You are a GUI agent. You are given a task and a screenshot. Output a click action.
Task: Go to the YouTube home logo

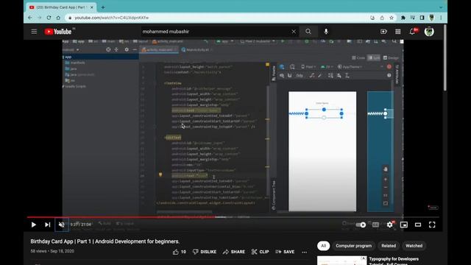point(58,32)
